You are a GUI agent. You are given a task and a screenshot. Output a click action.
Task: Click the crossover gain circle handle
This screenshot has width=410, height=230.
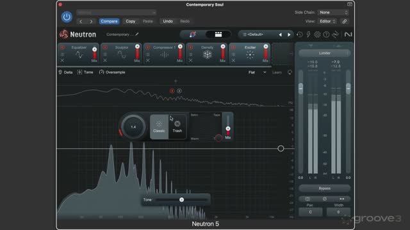click(281, 148)
